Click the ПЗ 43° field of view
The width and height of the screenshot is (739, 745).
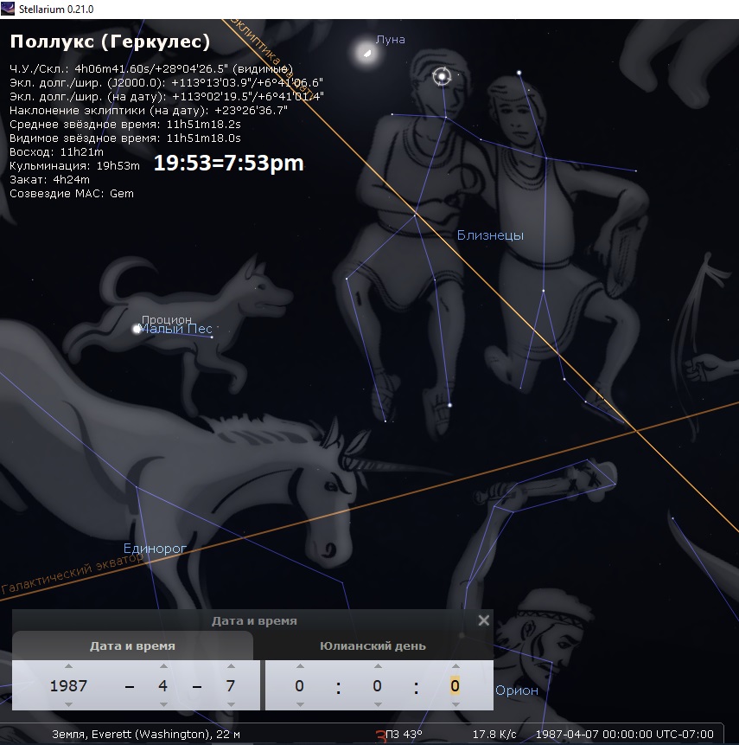click(x=404, y=734)
